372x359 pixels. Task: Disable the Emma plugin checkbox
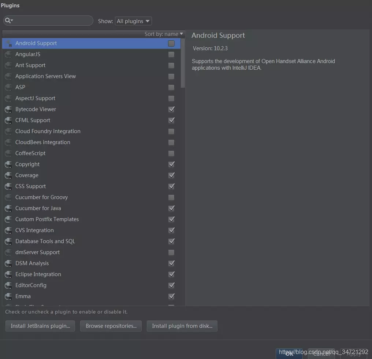coord(171,296)
